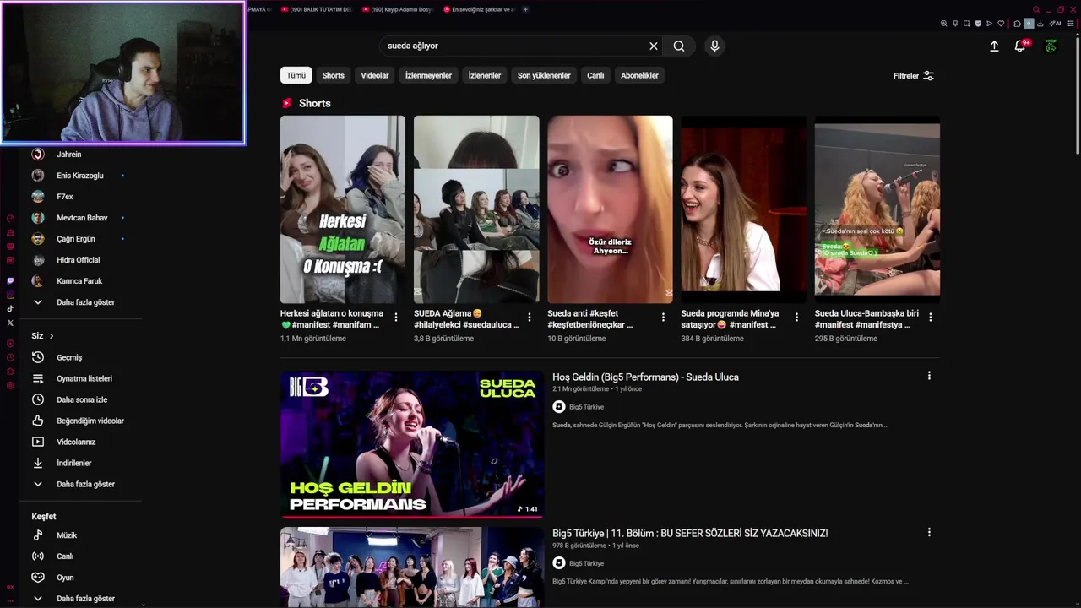
Task: Open options menu for Big5 Türkiye 11. Bölüm
Action: tap(929, 532)
